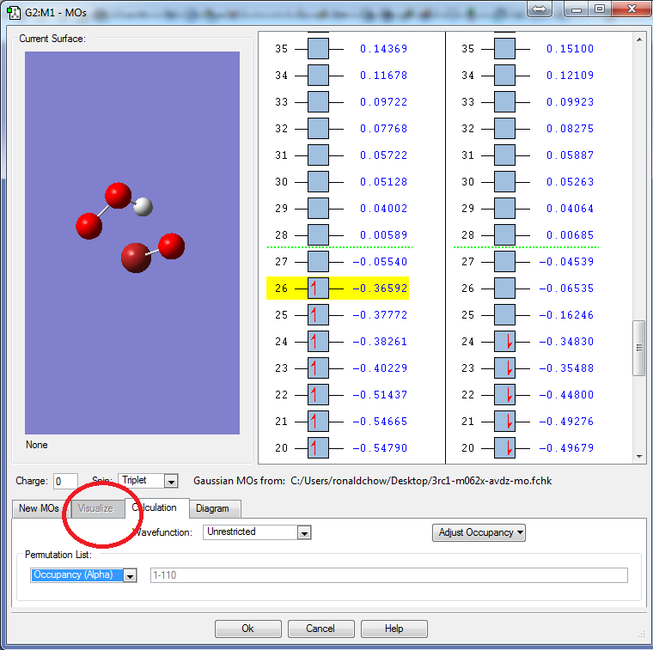The width and height of the screenshot is (653, 650).
Task: Toggle alpha orbital 26 occupancy box
Action: [318, 288]
